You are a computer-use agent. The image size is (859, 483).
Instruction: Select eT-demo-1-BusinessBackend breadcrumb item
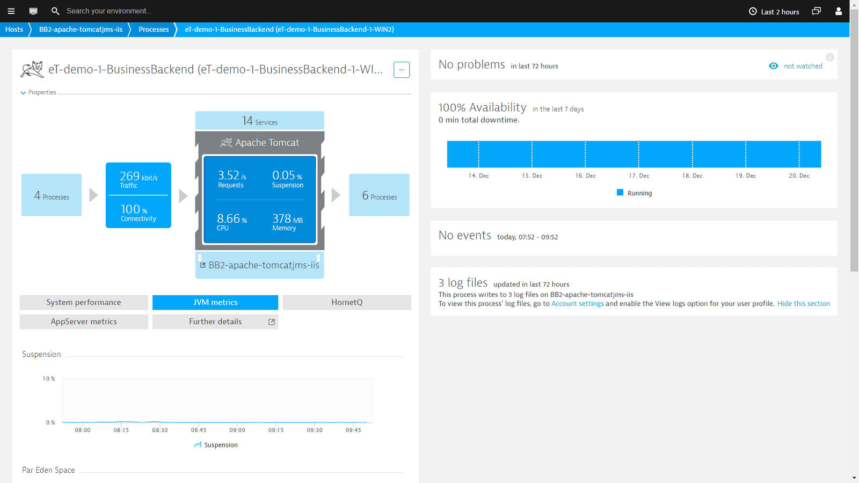point(289,30)
